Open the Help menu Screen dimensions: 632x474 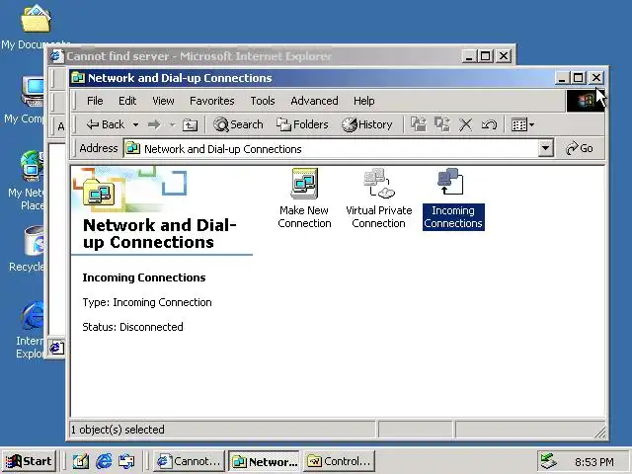pyautogui.click(x=364, y=101)
